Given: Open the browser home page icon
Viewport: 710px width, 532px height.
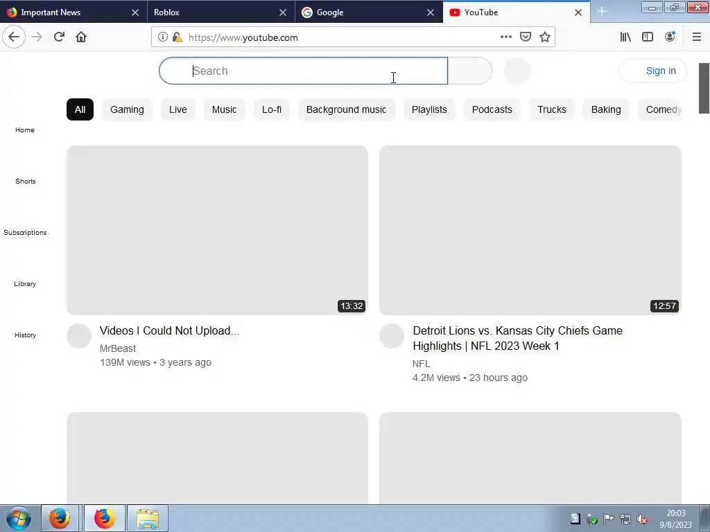Looking at the screenshot, I should tap(81, 37).
